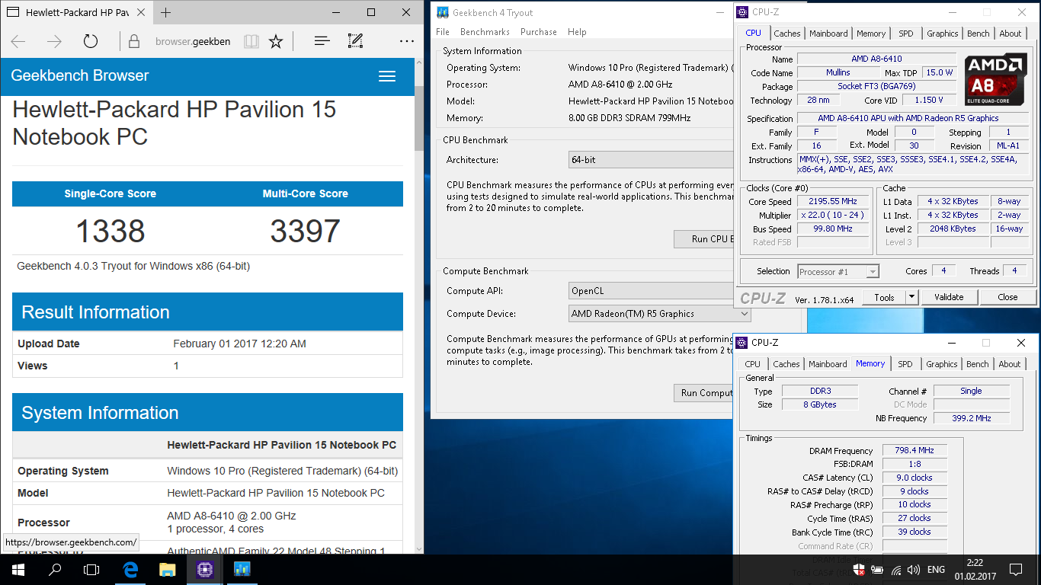Viewport: 1041px width, 585px height.
Task: Click the Validate button in CPU-Z
Action: [949, 298]
